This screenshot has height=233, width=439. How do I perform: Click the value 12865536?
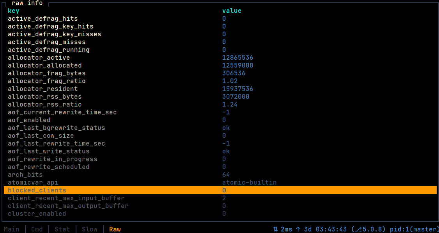tap(238, 58)
